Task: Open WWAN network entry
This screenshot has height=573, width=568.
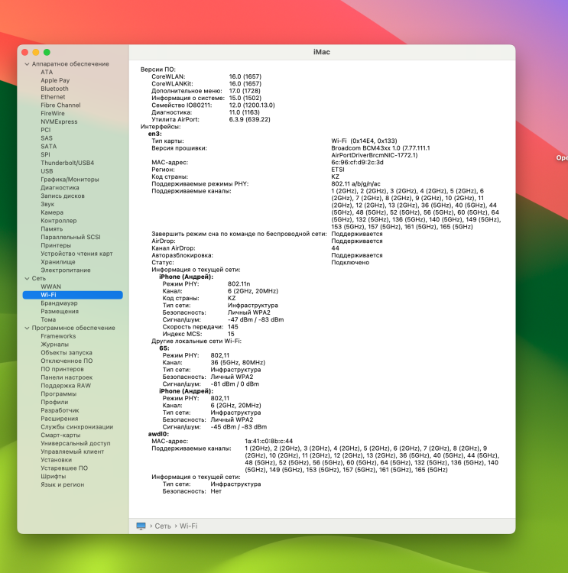Action: [x=51, y=286]
